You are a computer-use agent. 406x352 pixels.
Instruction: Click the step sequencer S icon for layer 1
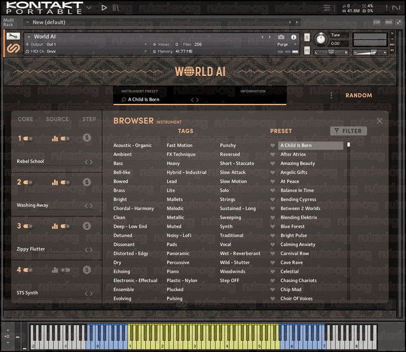pyautogui.click(x=87, y=138)
